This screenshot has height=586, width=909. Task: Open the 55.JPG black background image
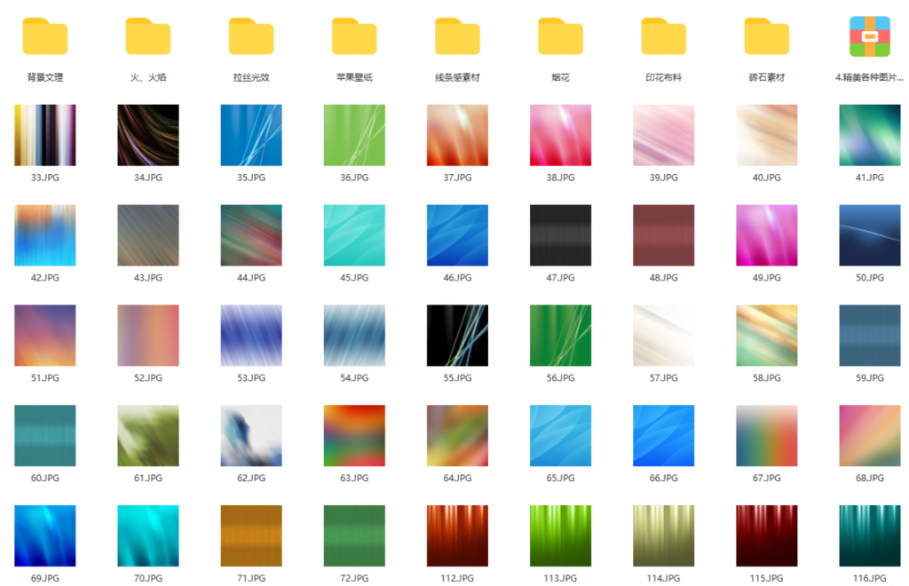click(457, 336)
